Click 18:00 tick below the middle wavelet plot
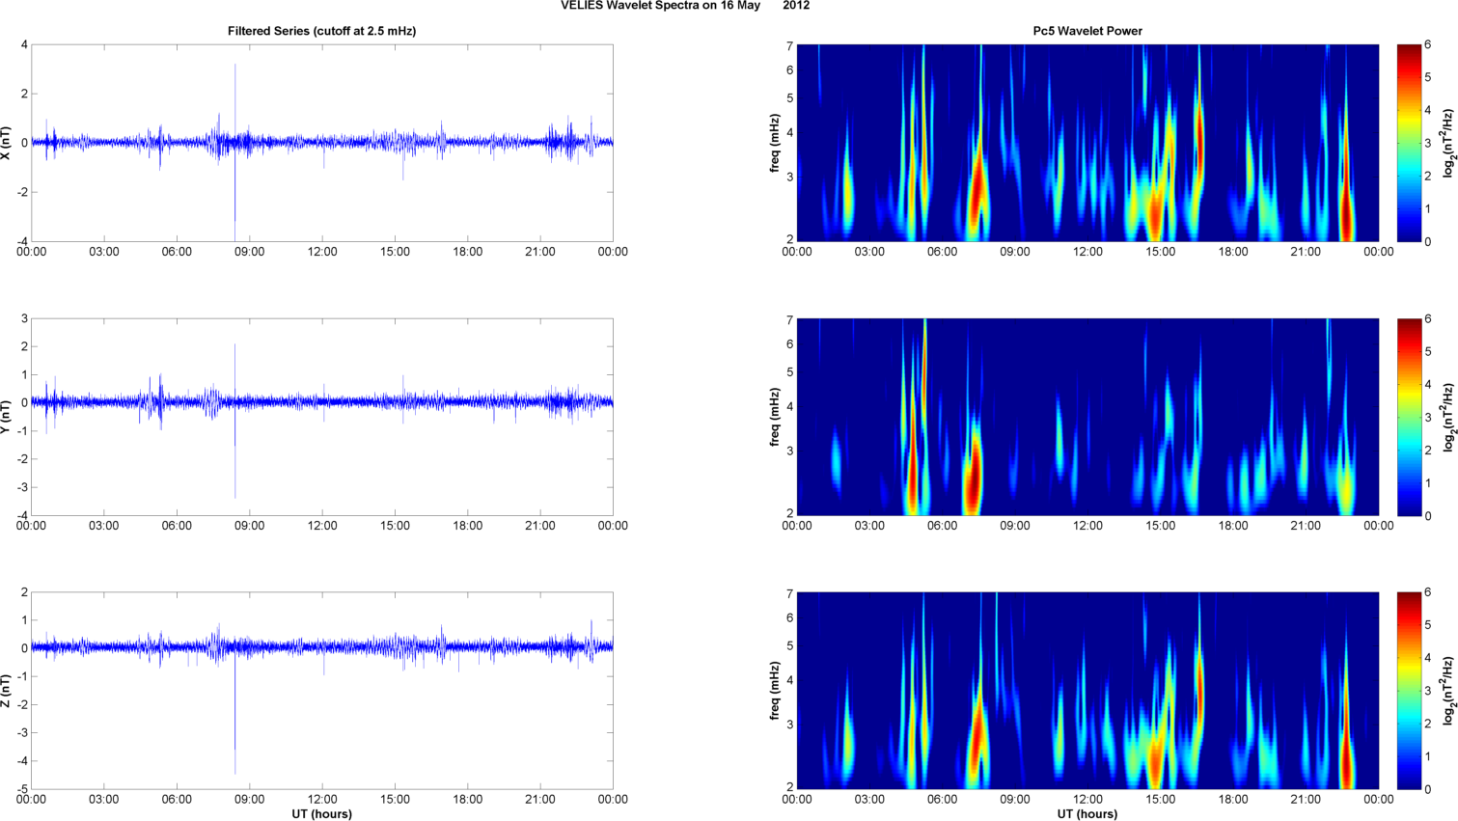 coord(1233,526)
